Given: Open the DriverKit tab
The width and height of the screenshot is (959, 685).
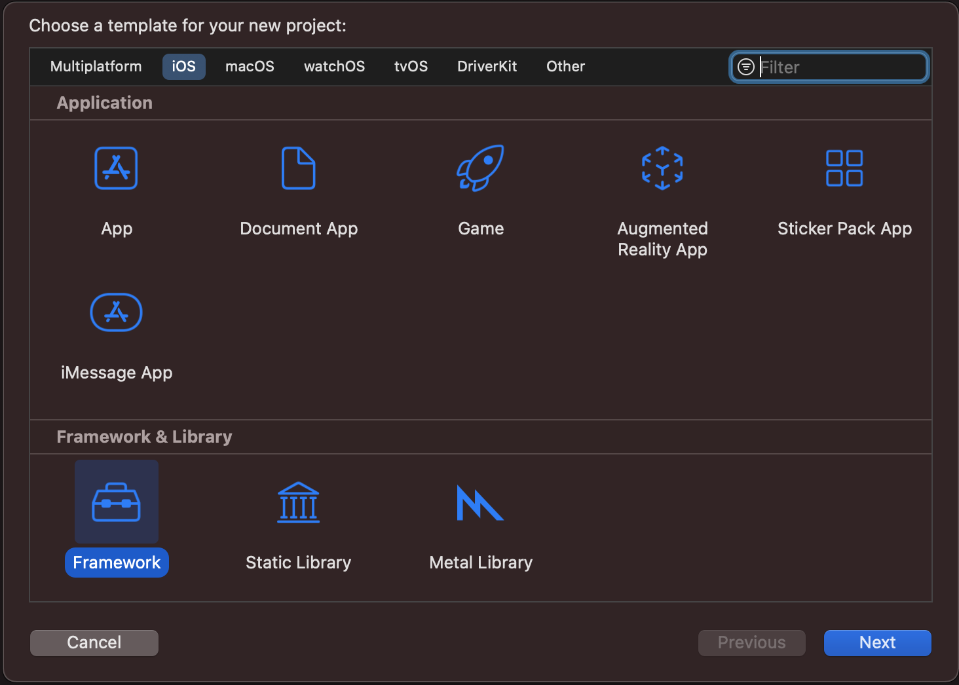Looking at the screenshot, I should 487,67.
